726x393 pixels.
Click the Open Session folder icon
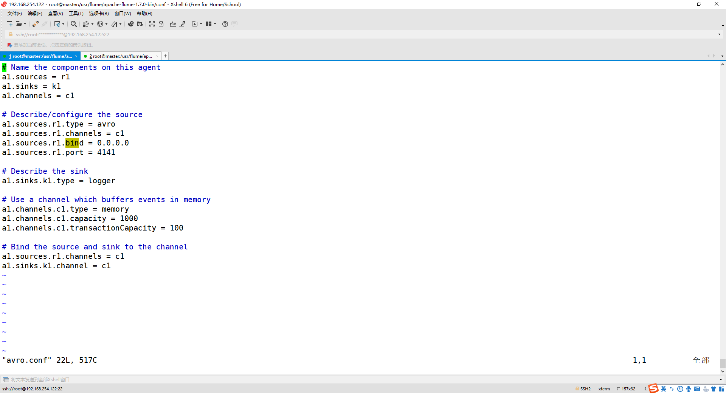click(x=19, y=24)
